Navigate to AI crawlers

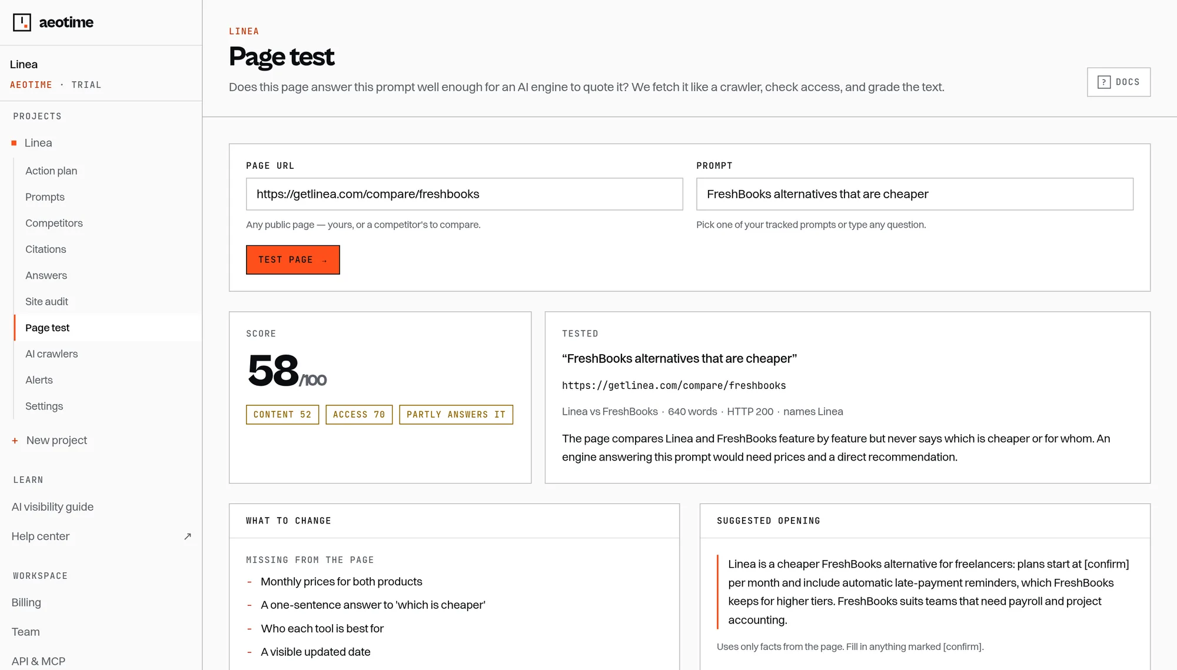52,354
